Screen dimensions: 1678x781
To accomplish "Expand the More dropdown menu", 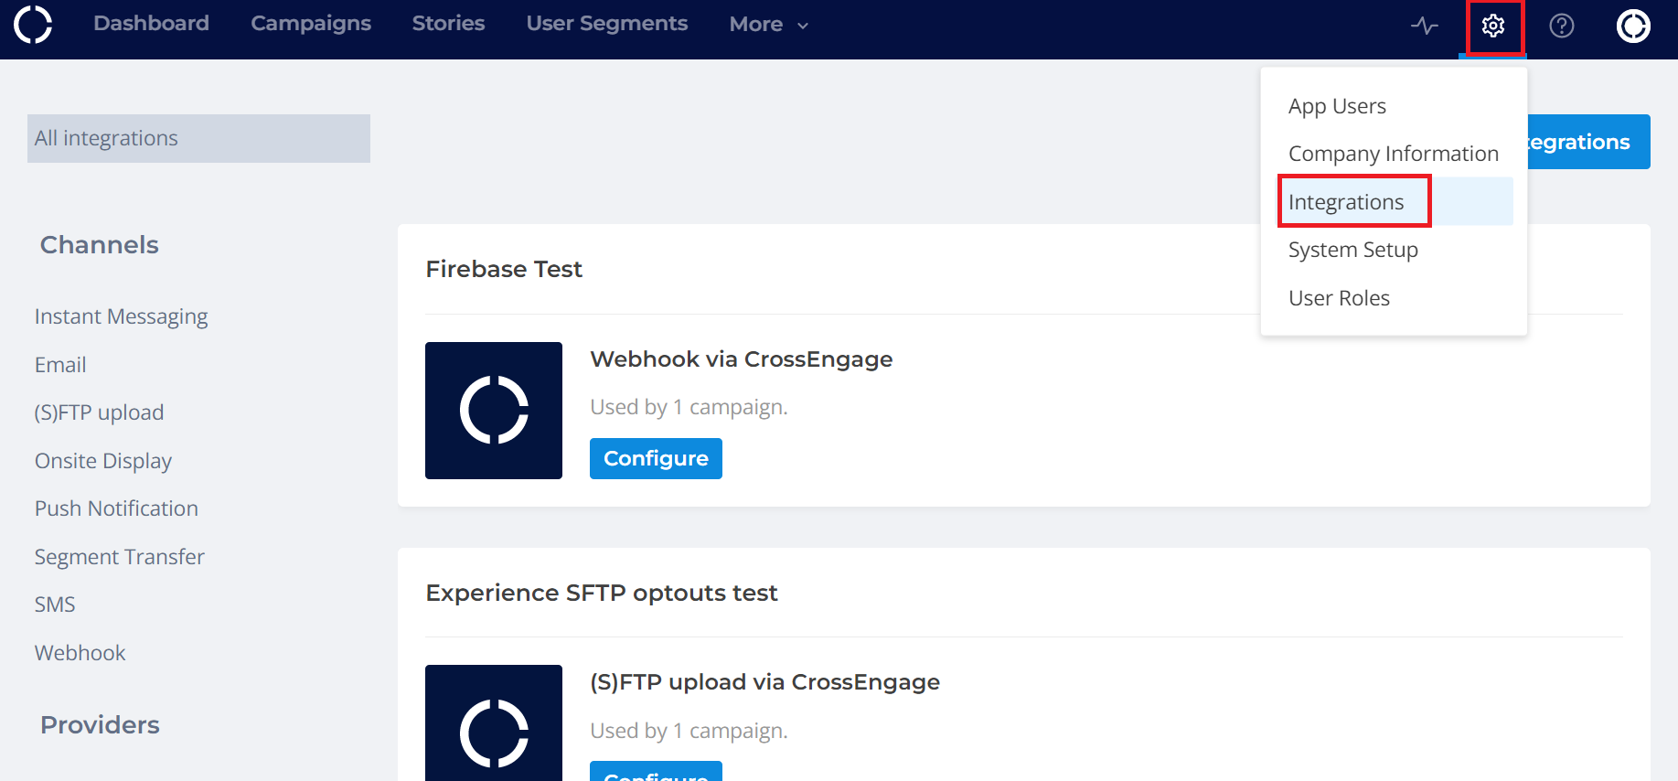I will (x=768, y=25).
